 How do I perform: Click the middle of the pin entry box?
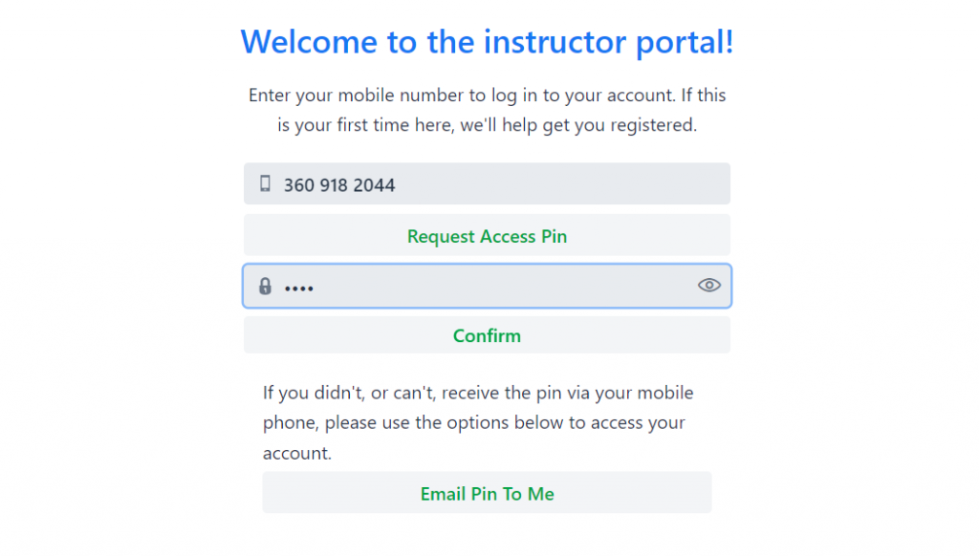tap(487, 286)
